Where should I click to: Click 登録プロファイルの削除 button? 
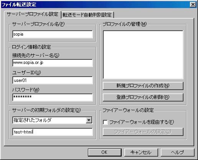[x=143, y=97]
